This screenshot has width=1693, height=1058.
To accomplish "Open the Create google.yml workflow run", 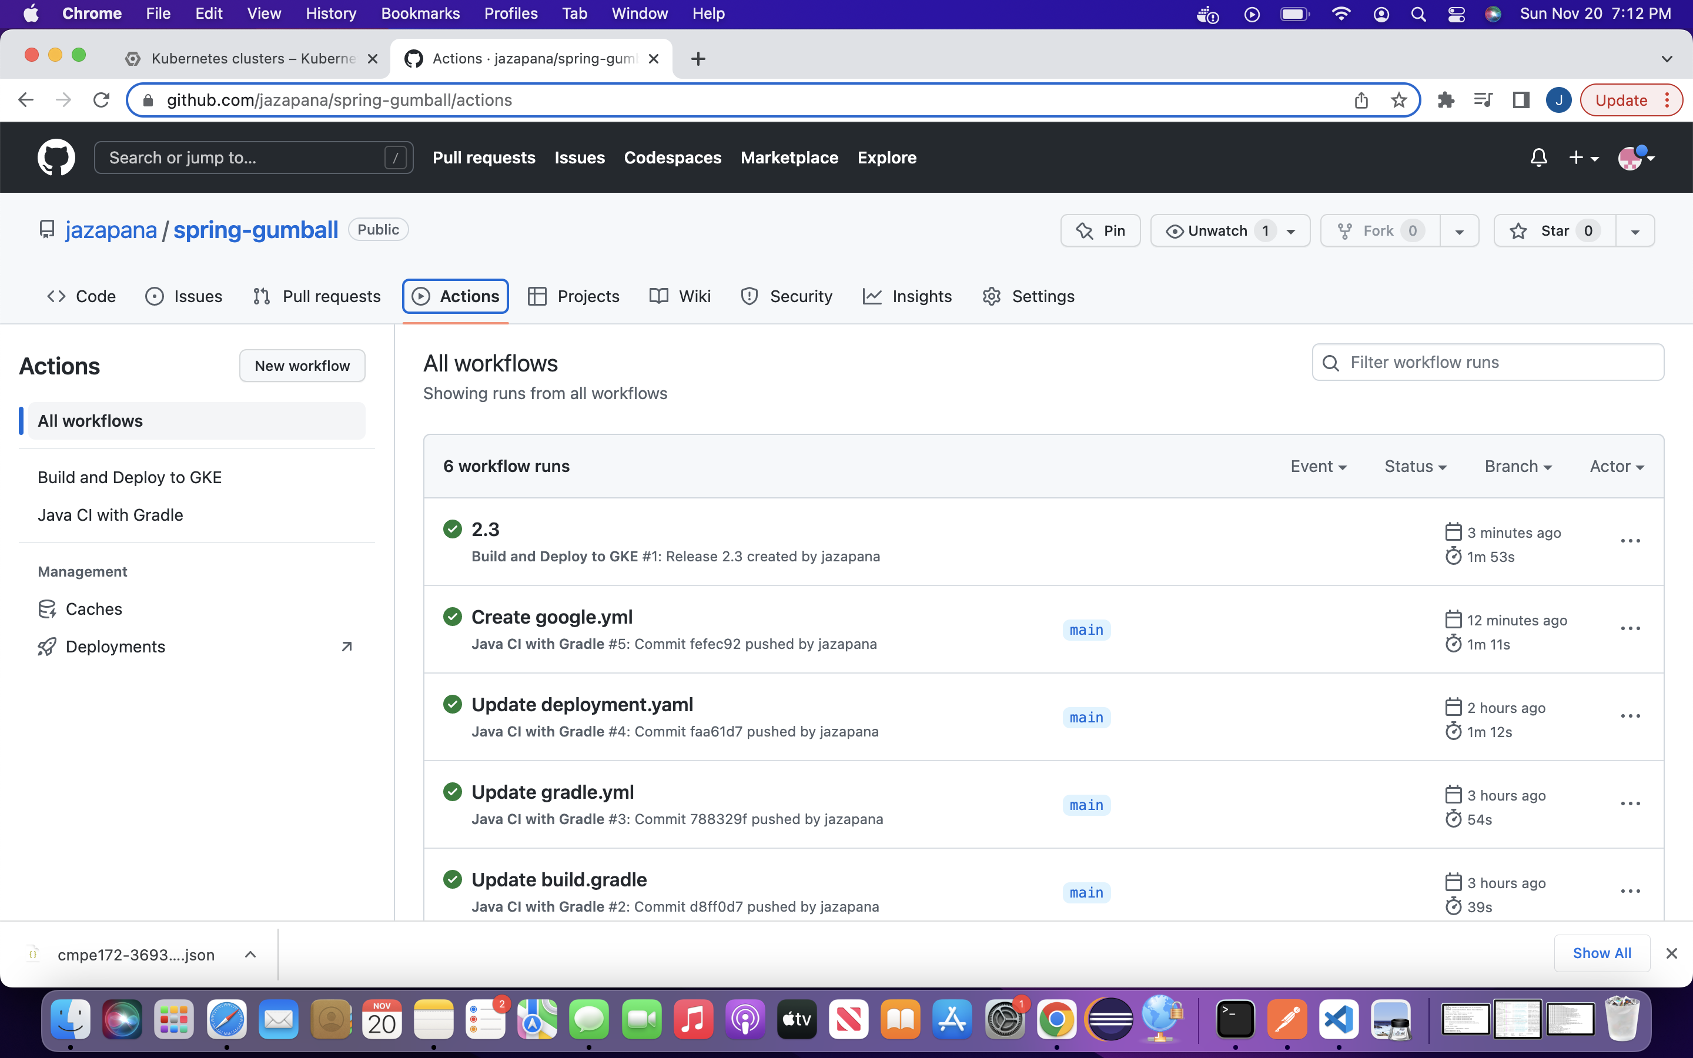I will point(551,617).
